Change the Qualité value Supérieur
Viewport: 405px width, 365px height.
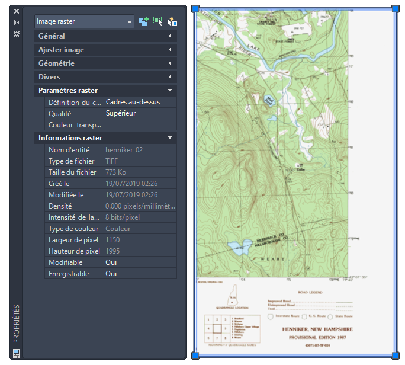point(140,113)
